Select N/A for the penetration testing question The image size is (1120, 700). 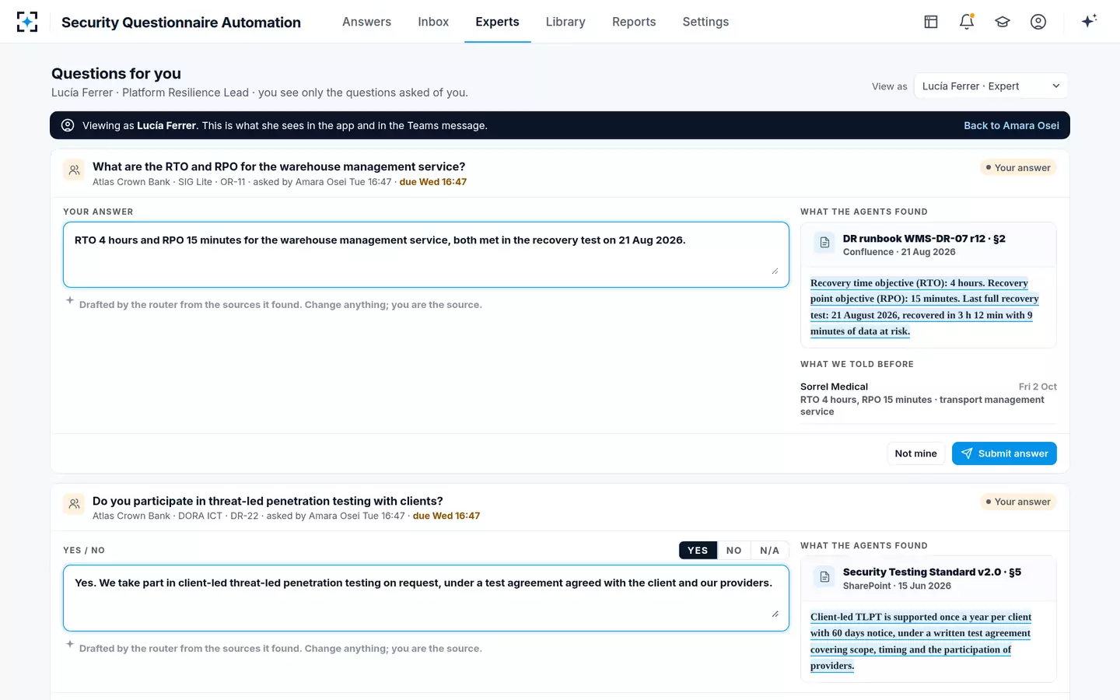(x=770, y=551)
